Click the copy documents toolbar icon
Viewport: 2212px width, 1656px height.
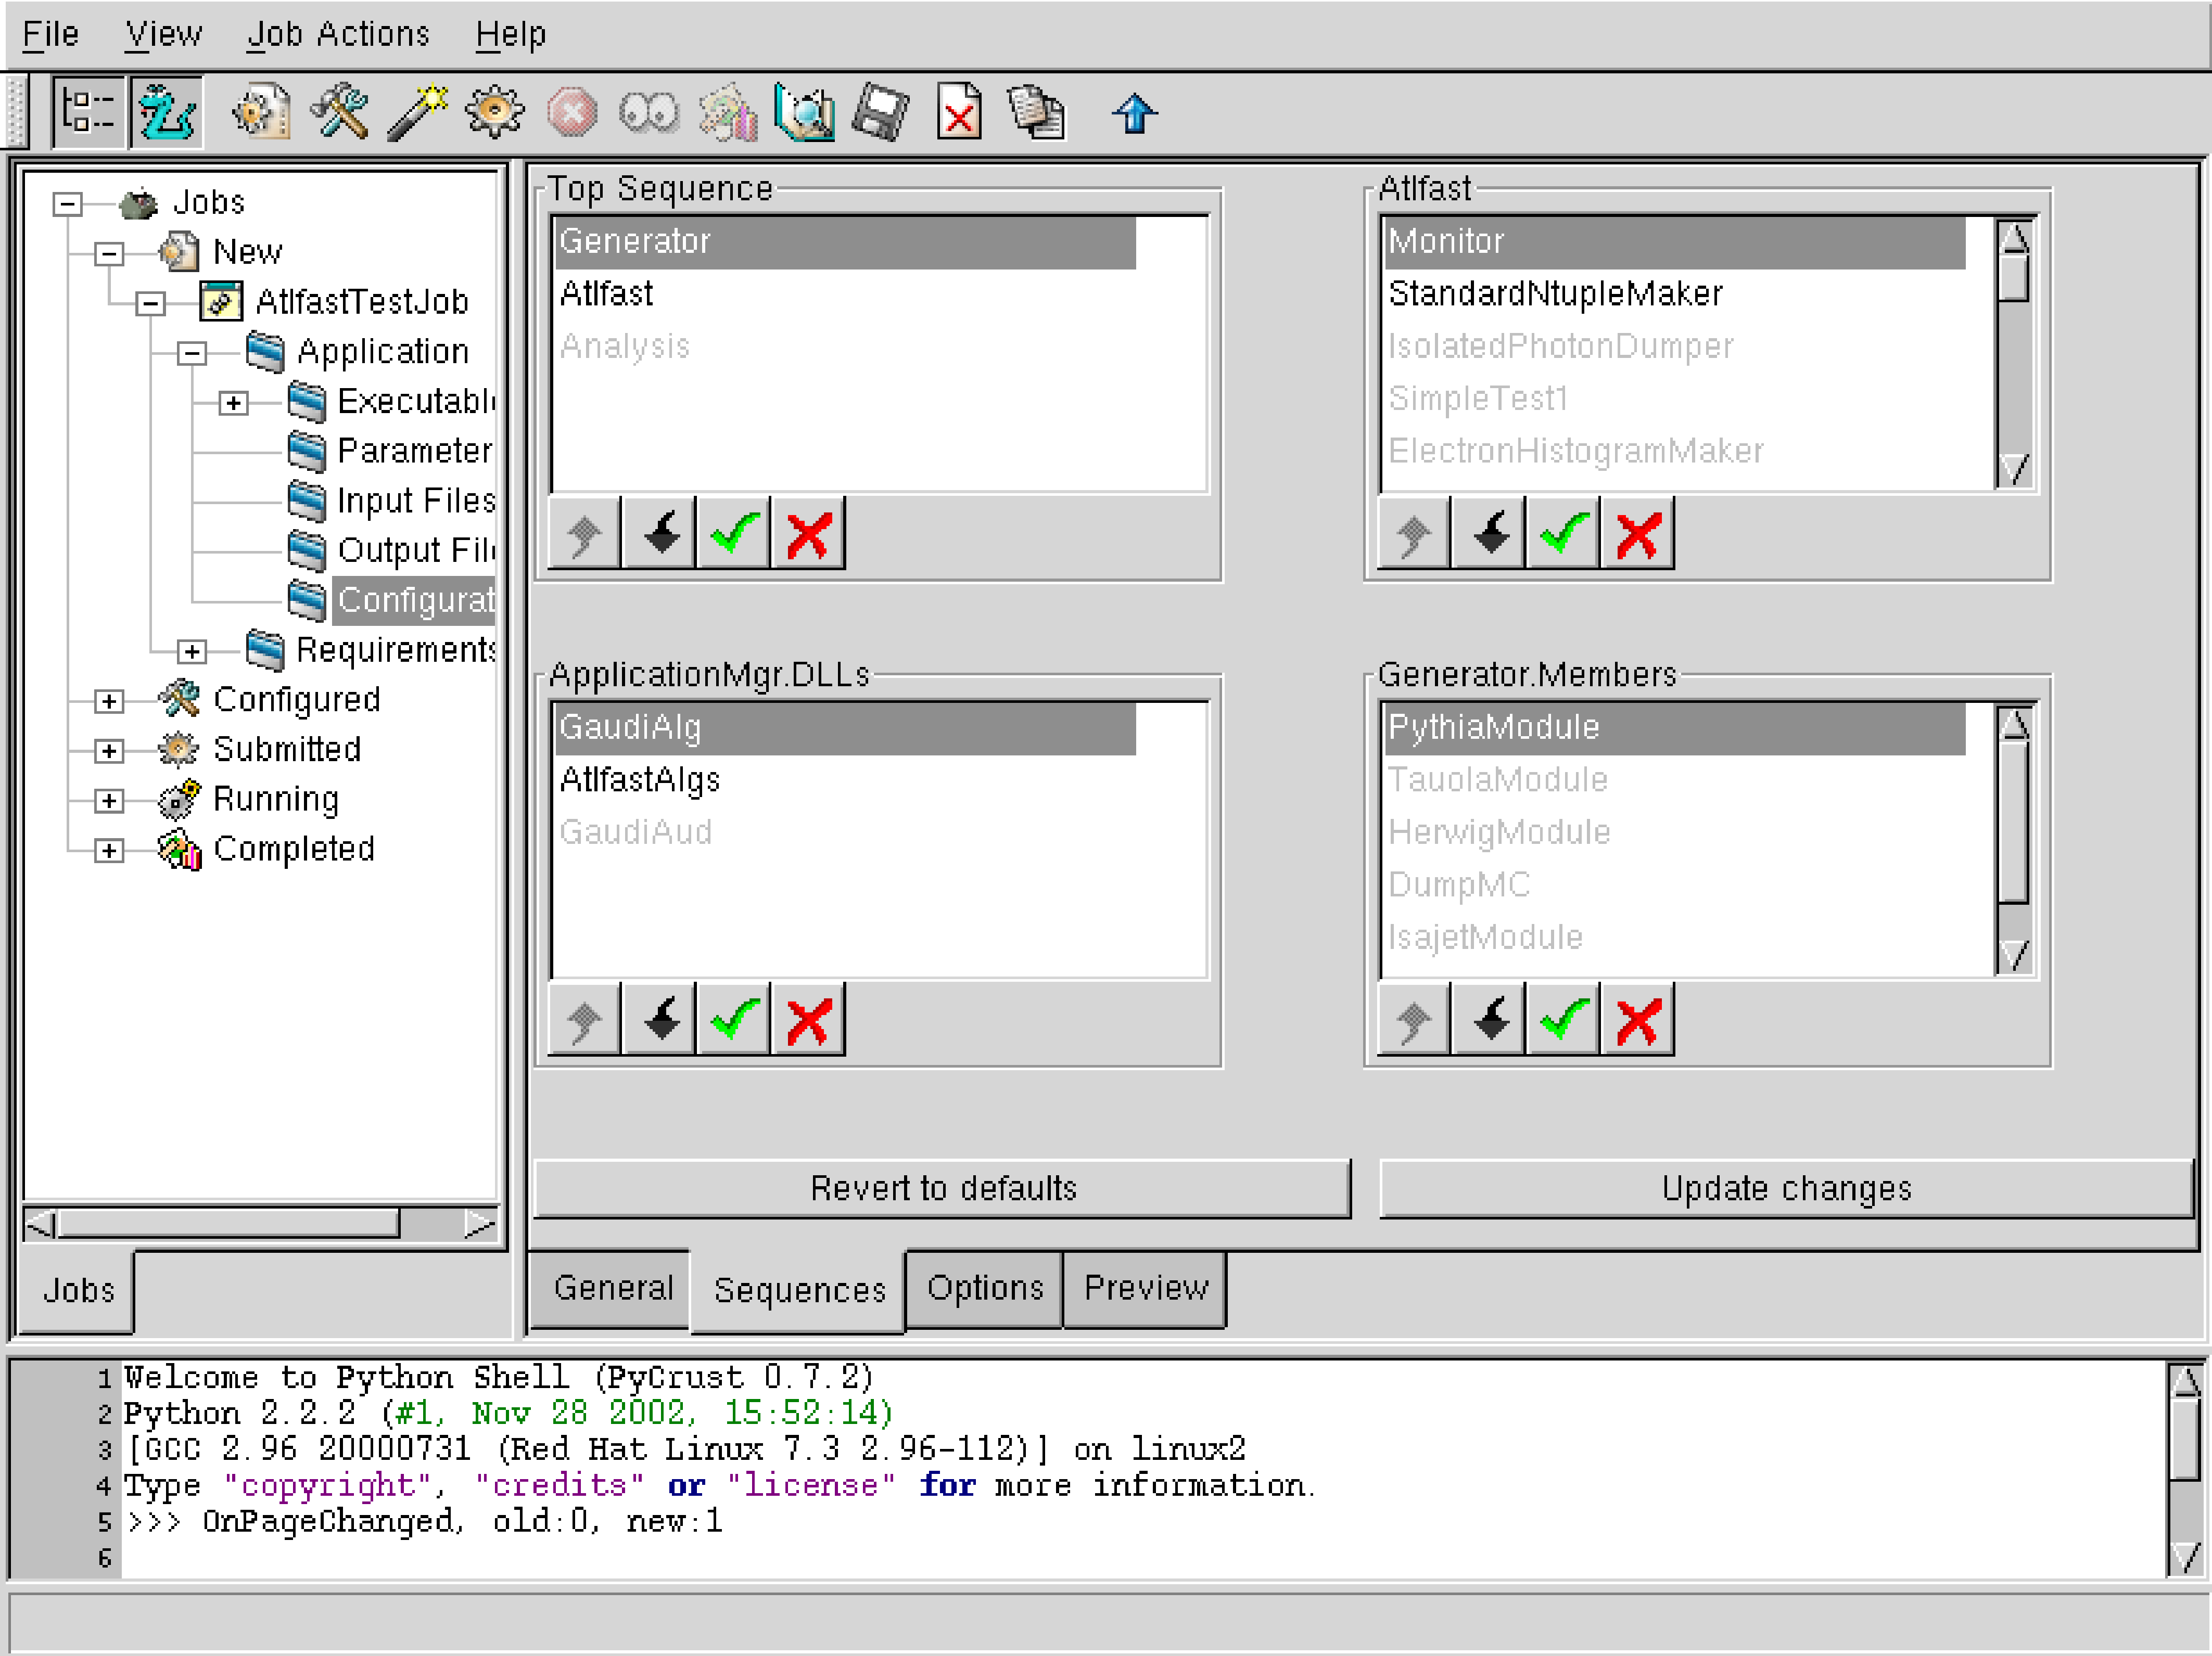pos(1036,112)
